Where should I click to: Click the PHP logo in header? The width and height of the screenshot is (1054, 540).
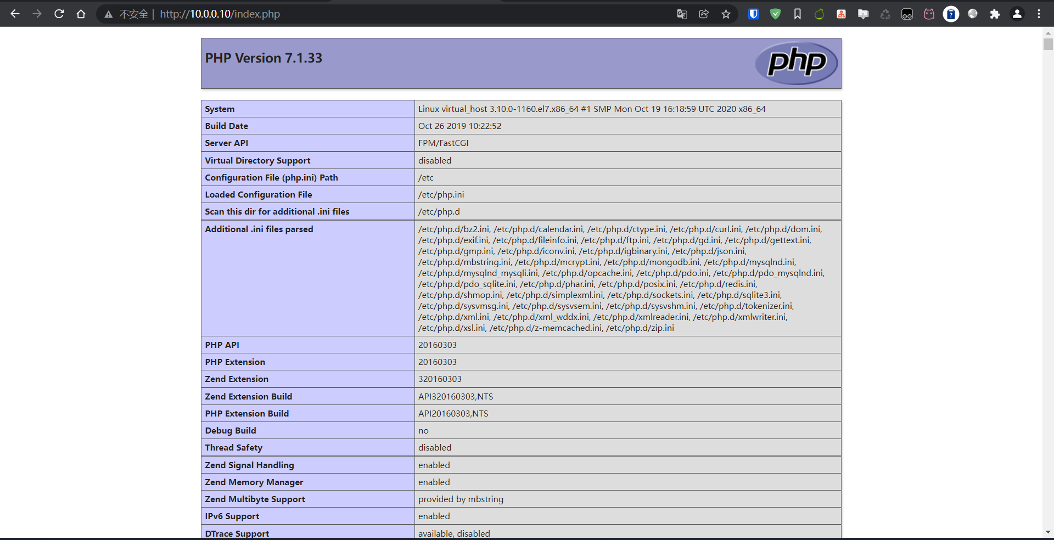click(x=796, y=63)
